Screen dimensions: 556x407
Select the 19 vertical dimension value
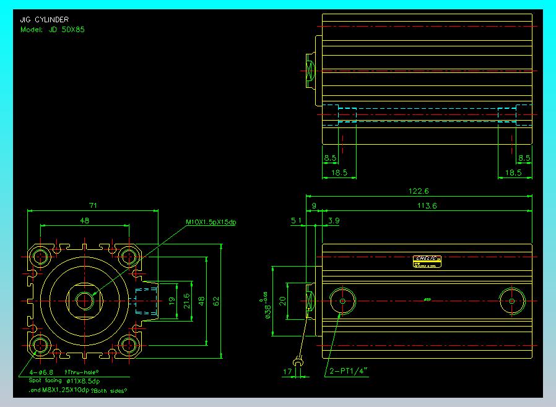pyautogui.click(x=172, y=301)
